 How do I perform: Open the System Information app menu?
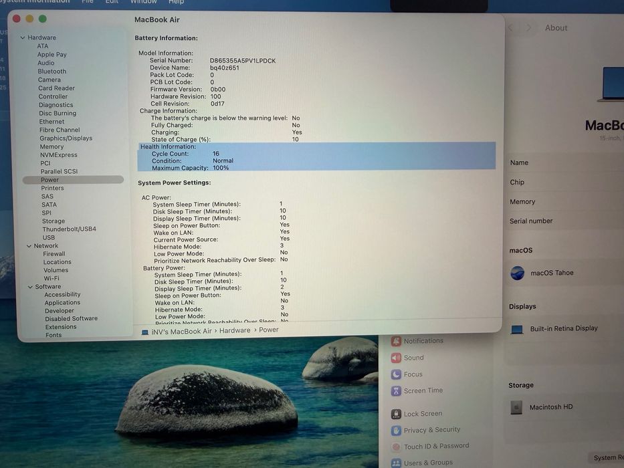click(35, 1)
